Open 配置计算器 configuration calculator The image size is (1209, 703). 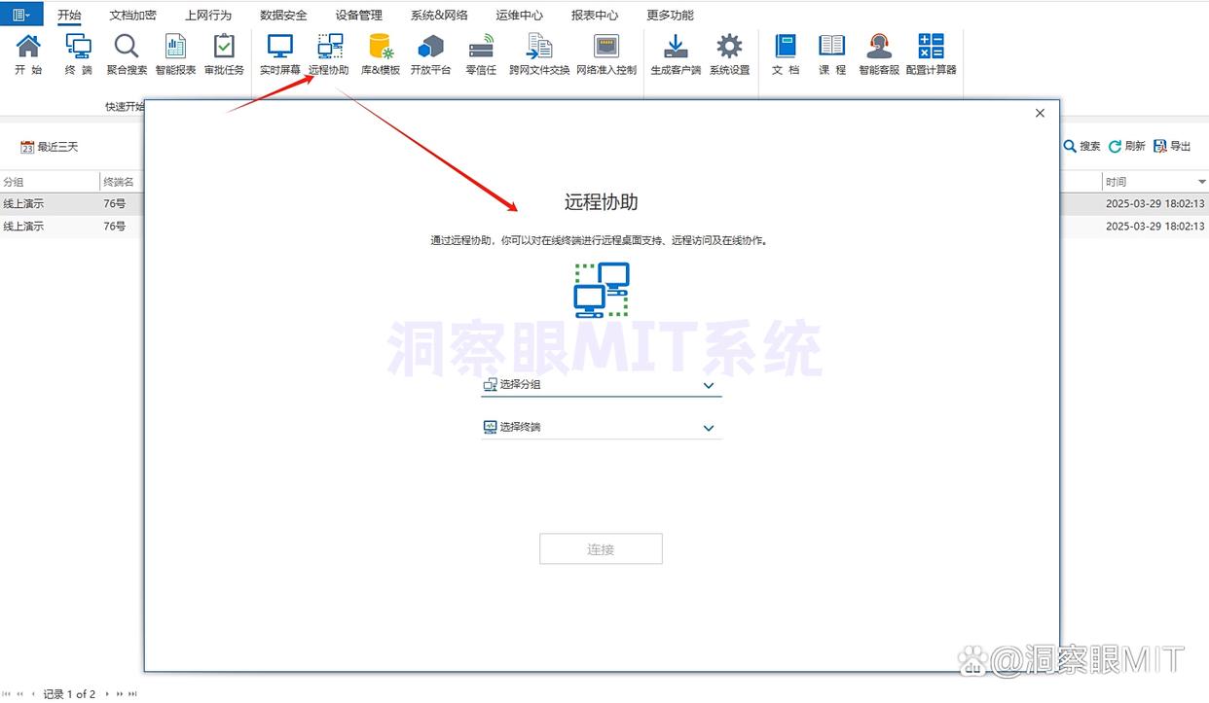[x=931, y=54]
